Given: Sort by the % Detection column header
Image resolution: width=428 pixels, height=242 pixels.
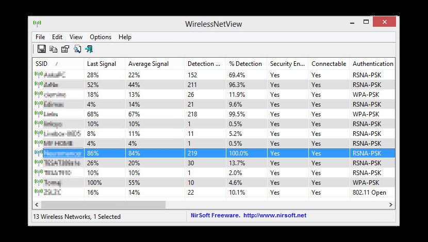Looking at the screenshot, I should coord(245,64).
